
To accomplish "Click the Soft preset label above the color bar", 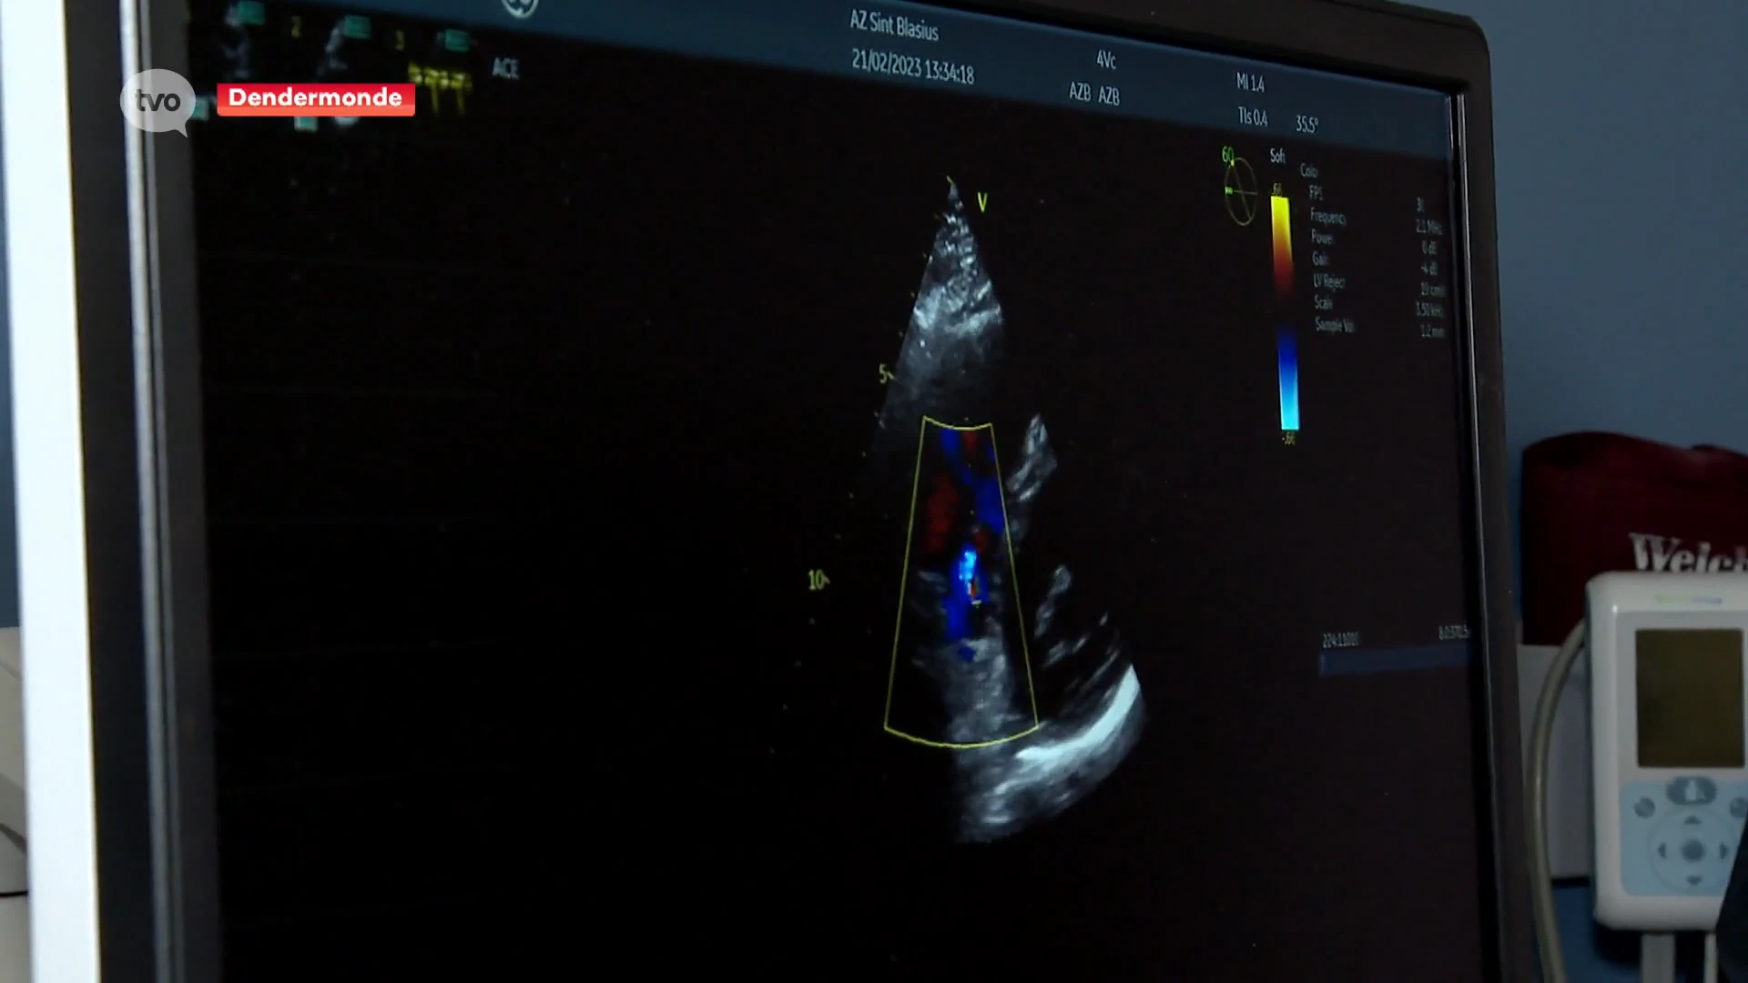I will coord(1277,157).
